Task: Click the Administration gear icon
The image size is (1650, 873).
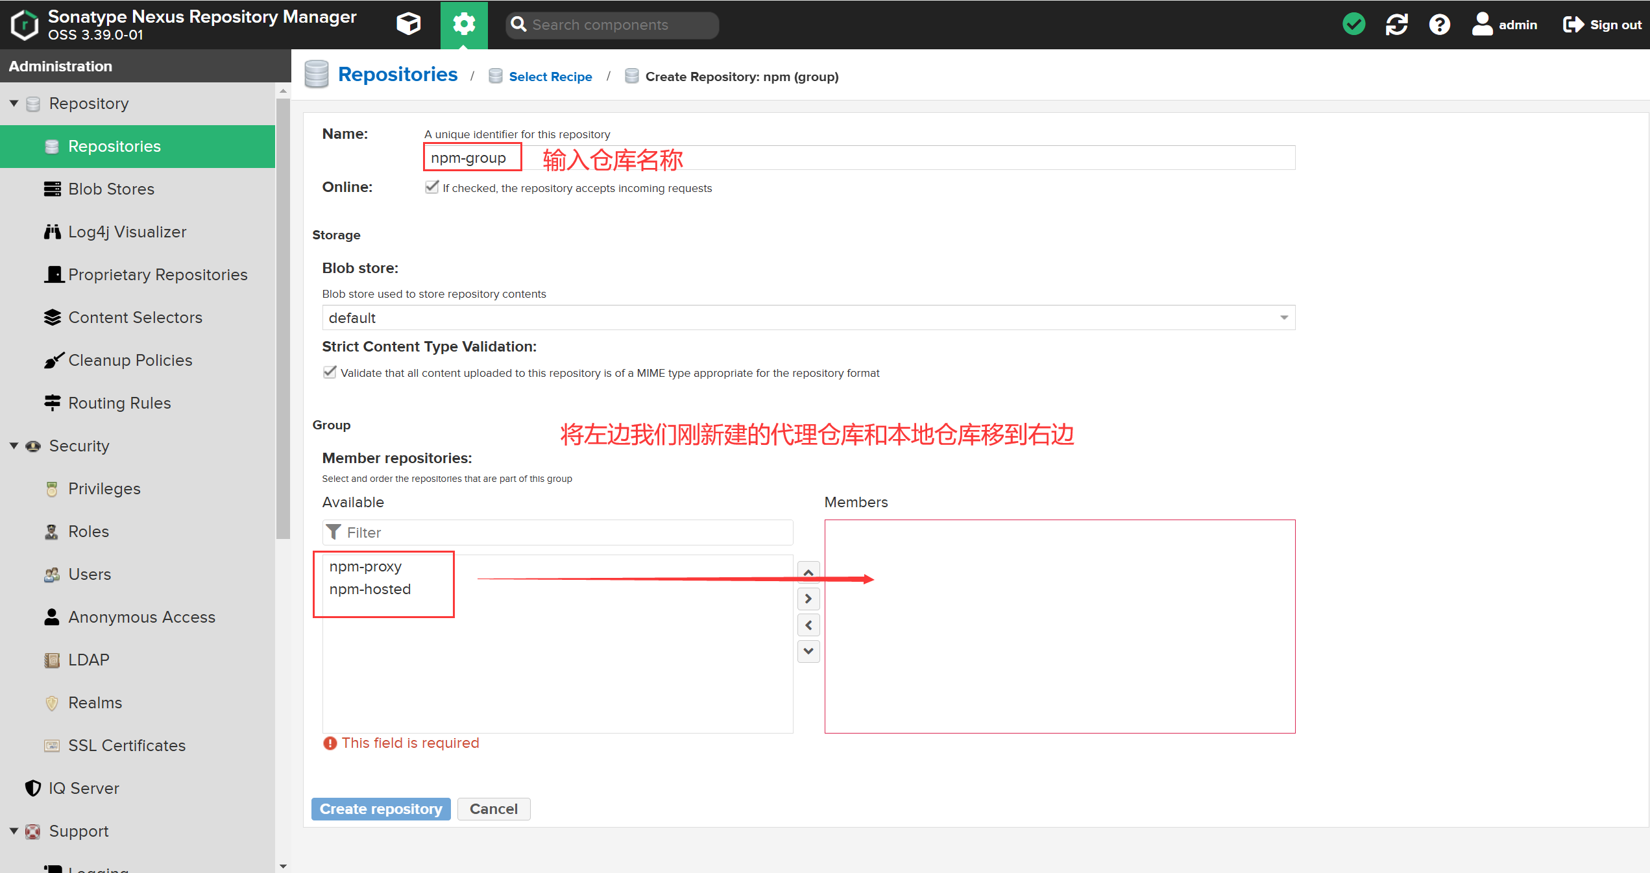Action: point(464,25)
